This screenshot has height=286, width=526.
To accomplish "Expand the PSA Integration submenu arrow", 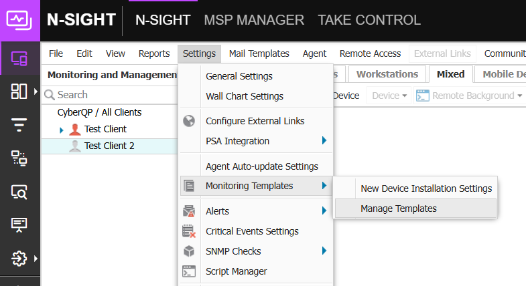I will [x=324, y=140].
